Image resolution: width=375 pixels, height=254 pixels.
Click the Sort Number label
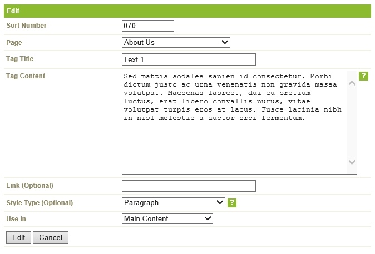click(27, 26)
